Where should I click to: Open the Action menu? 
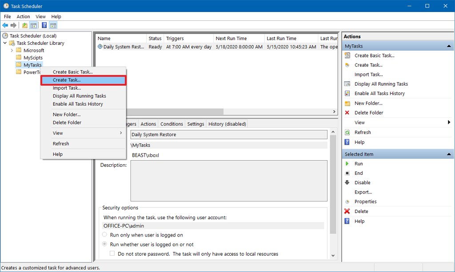23,16
